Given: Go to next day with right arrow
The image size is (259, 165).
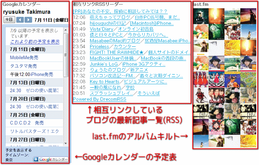Looking at the screenshot, I should (x=28, y=20).
